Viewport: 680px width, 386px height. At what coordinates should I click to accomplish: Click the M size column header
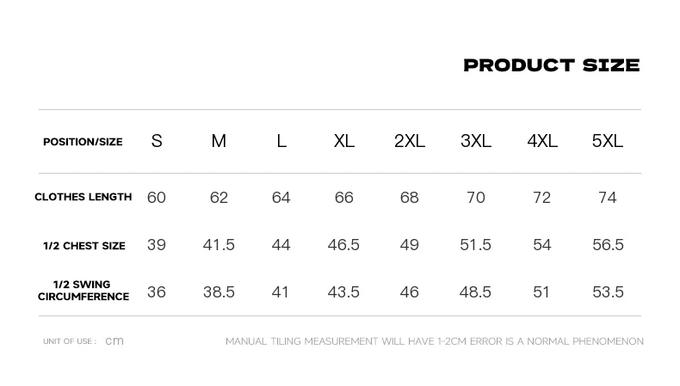(219, 141)
